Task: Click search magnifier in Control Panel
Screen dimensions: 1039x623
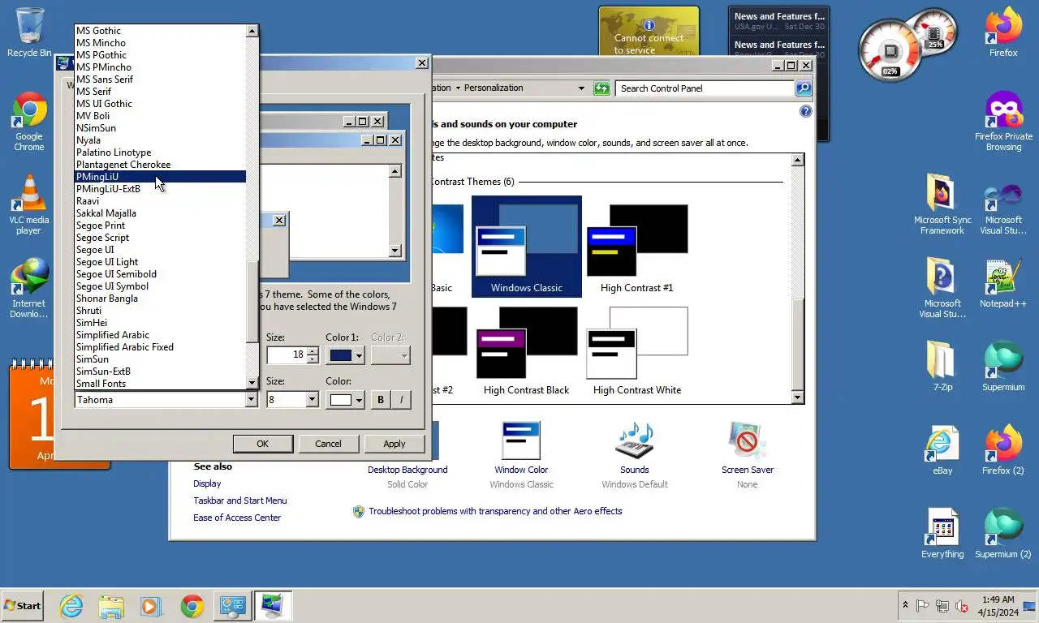Action: [804, 88]
